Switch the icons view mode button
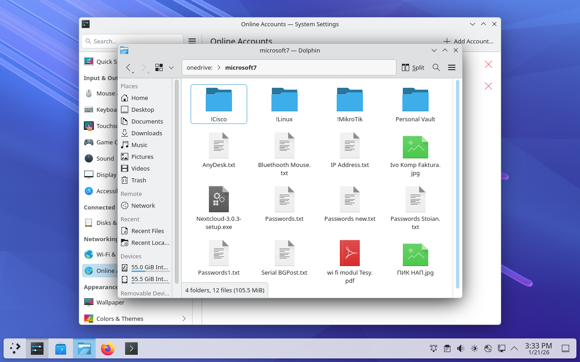580x362 pixels. tap(159, 67)
